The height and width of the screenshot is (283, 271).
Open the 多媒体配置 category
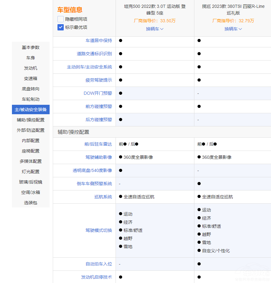(30, 161)
